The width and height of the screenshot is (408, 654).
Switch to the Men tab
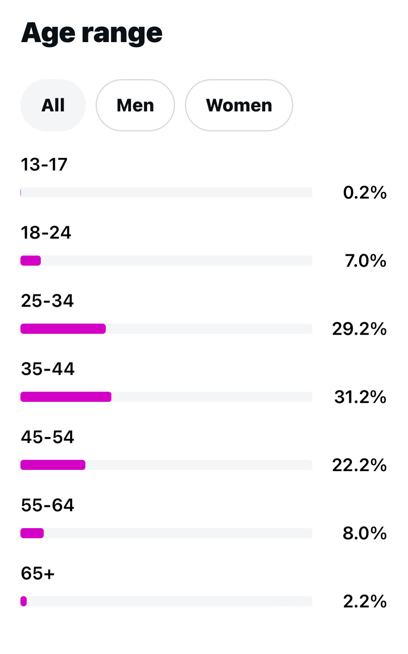[x=135, y=105]
